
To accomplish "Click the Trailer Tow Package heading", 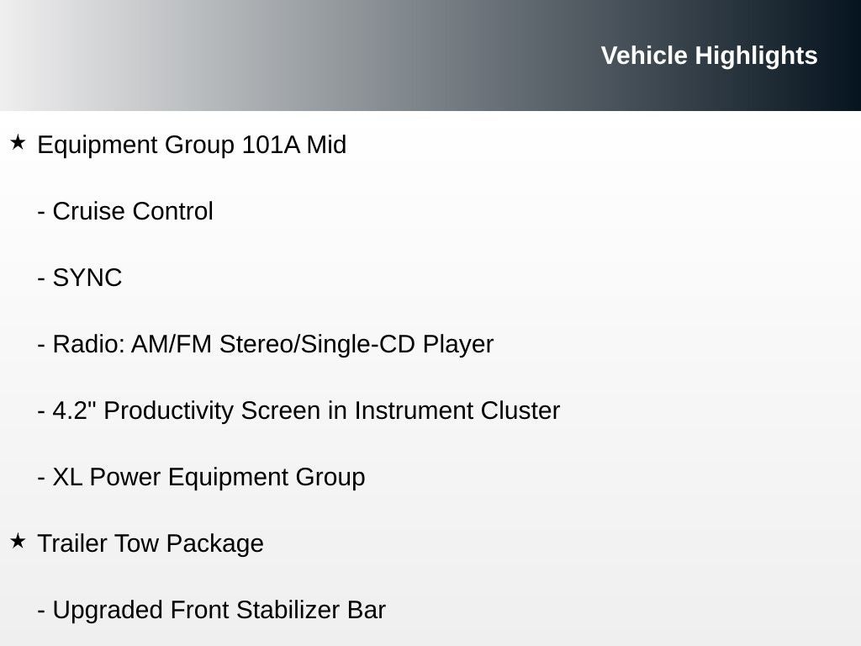I will (151, 544).
